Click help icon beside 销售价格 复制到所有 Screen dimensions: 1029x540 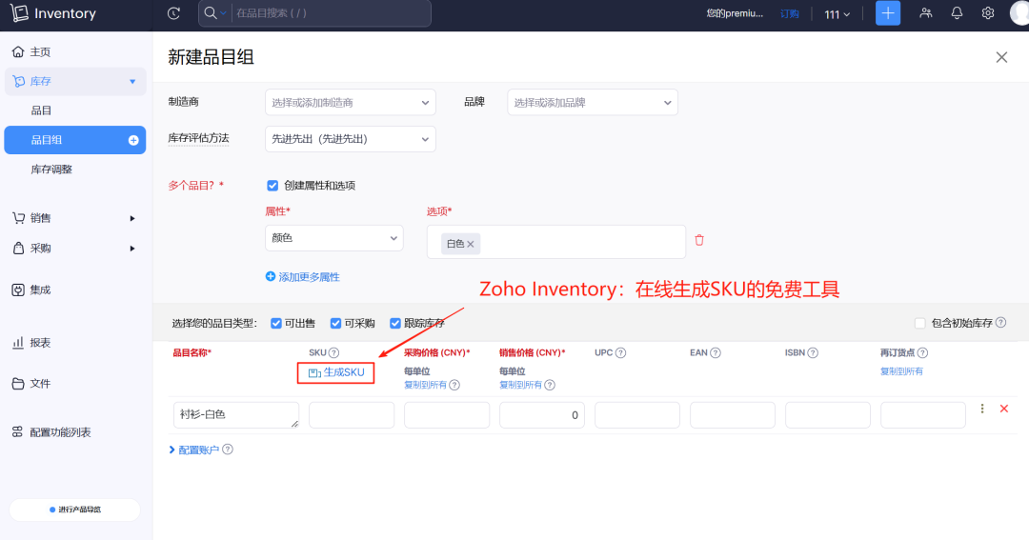[550, 385]
